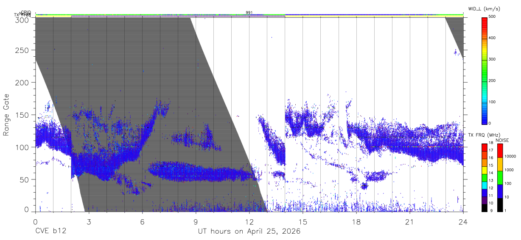The image size is (521, 240).
Task: Click the '9' hour x-axis tick label
Action: (x=196, y=222)
